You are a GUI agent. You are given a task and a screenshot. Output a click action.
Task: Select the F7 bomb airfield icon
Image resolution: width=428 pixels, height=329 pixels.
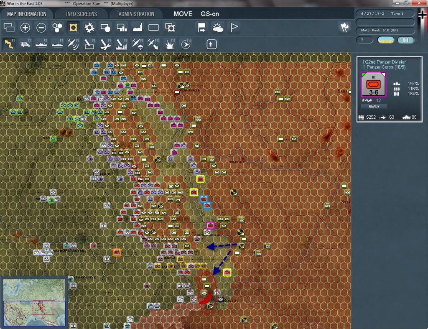105,44
